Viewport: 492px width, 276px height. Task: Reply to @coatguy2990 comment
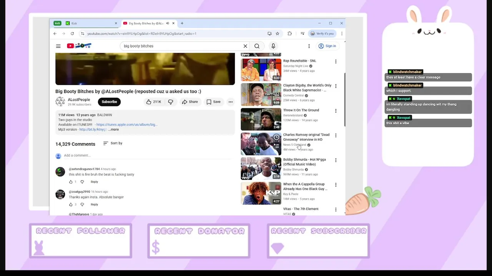[x=94, y=204]
